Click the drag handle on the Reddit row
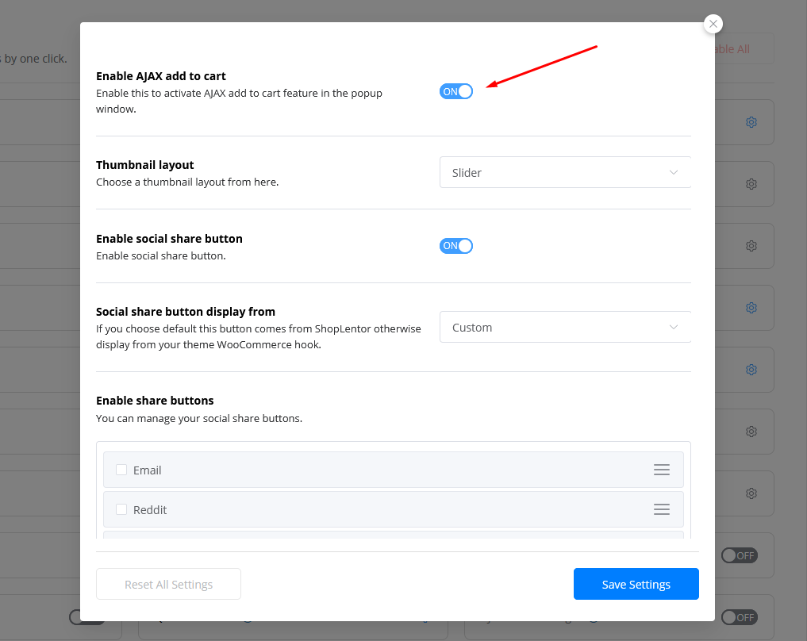This screenshot has height=641, width=807. tap(661, 509)
